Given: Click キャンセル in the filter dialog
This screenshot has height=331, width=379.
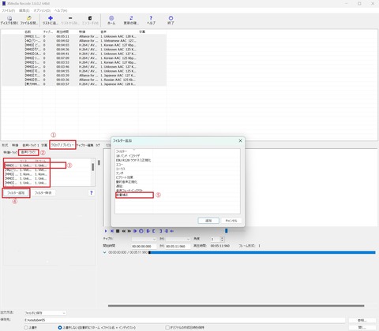Looking at the screenshot, I should point(231,221).
